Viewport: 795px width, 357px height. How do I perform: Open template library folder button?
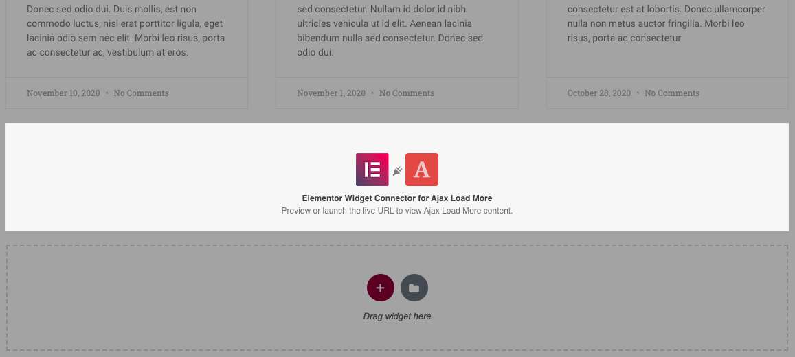click(x=414, y=288)
